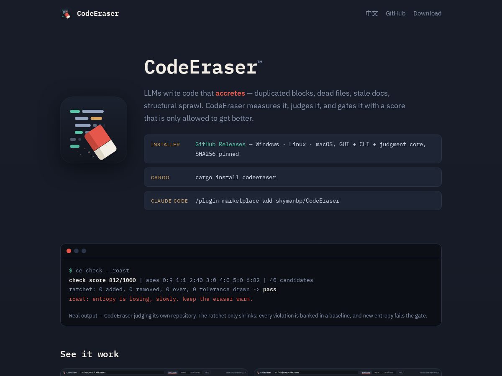Click "40 candidates" in the terminal output
This screenshot has height=376, width=502.
point(291,280)
